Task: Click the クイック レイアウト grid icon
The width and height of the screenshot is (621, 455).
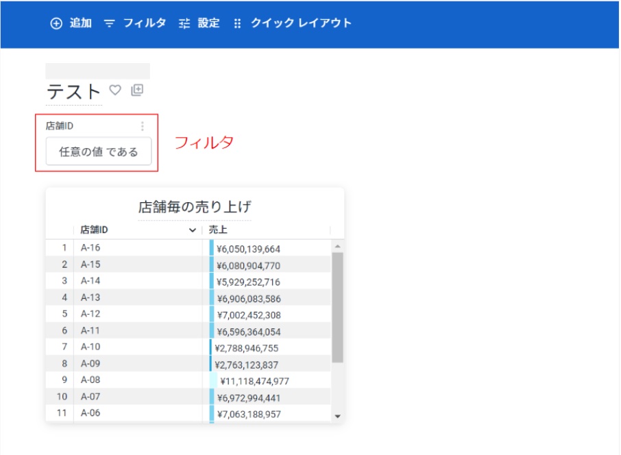Action: (x=238, y=23)
